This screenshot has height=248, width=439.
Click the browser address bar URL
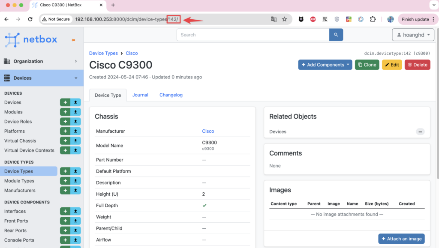pos(126,19)
